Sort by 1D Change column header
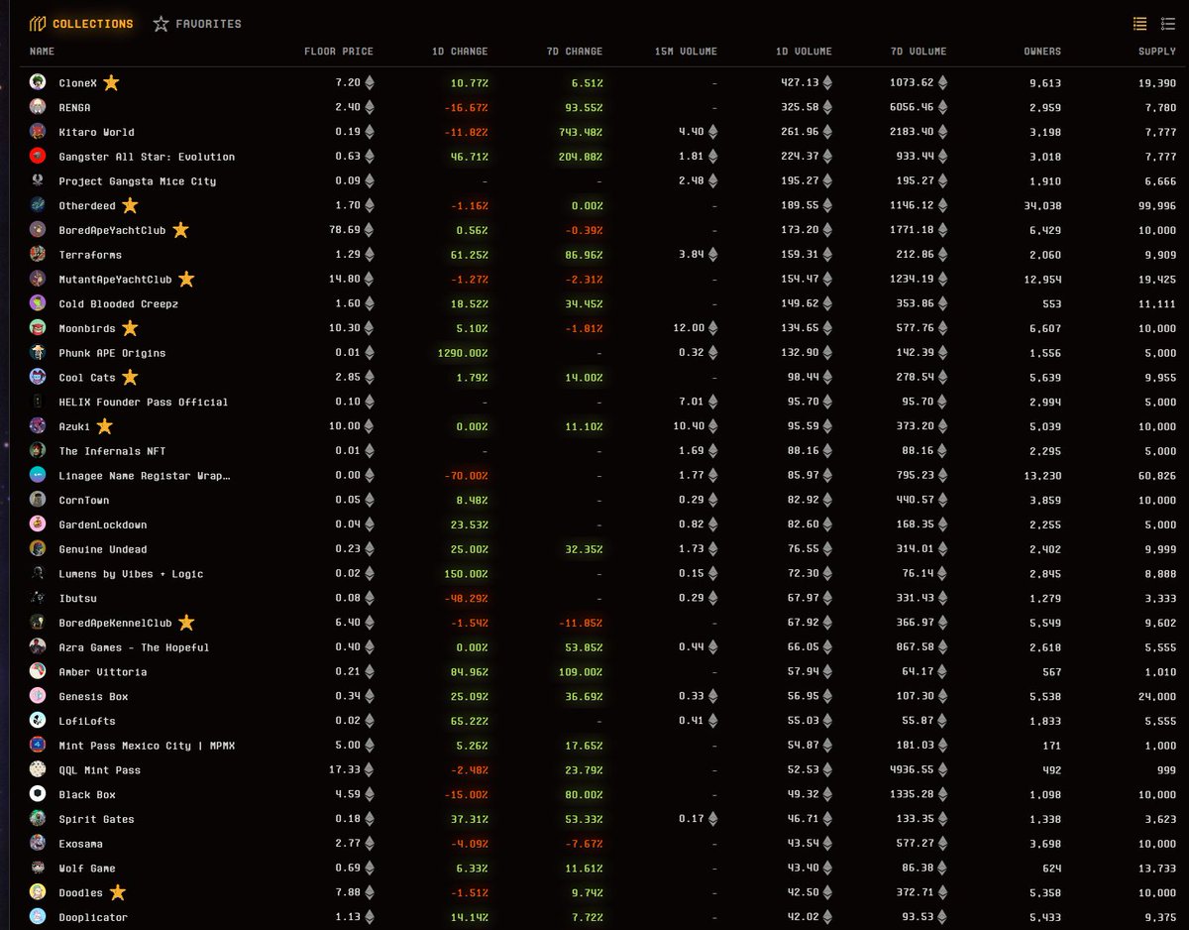This screenshot has width=1189, height=930. [459, 52]
